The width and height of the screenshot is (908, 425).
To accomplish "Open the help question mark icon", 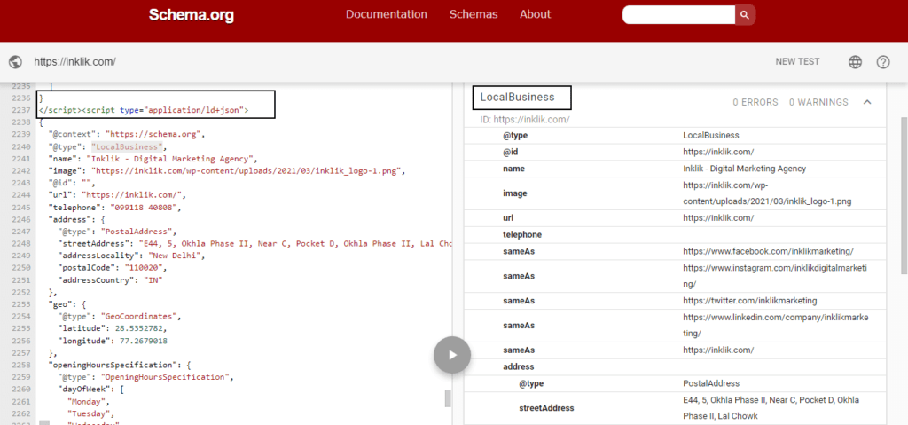I will click(x=883, y=62).
